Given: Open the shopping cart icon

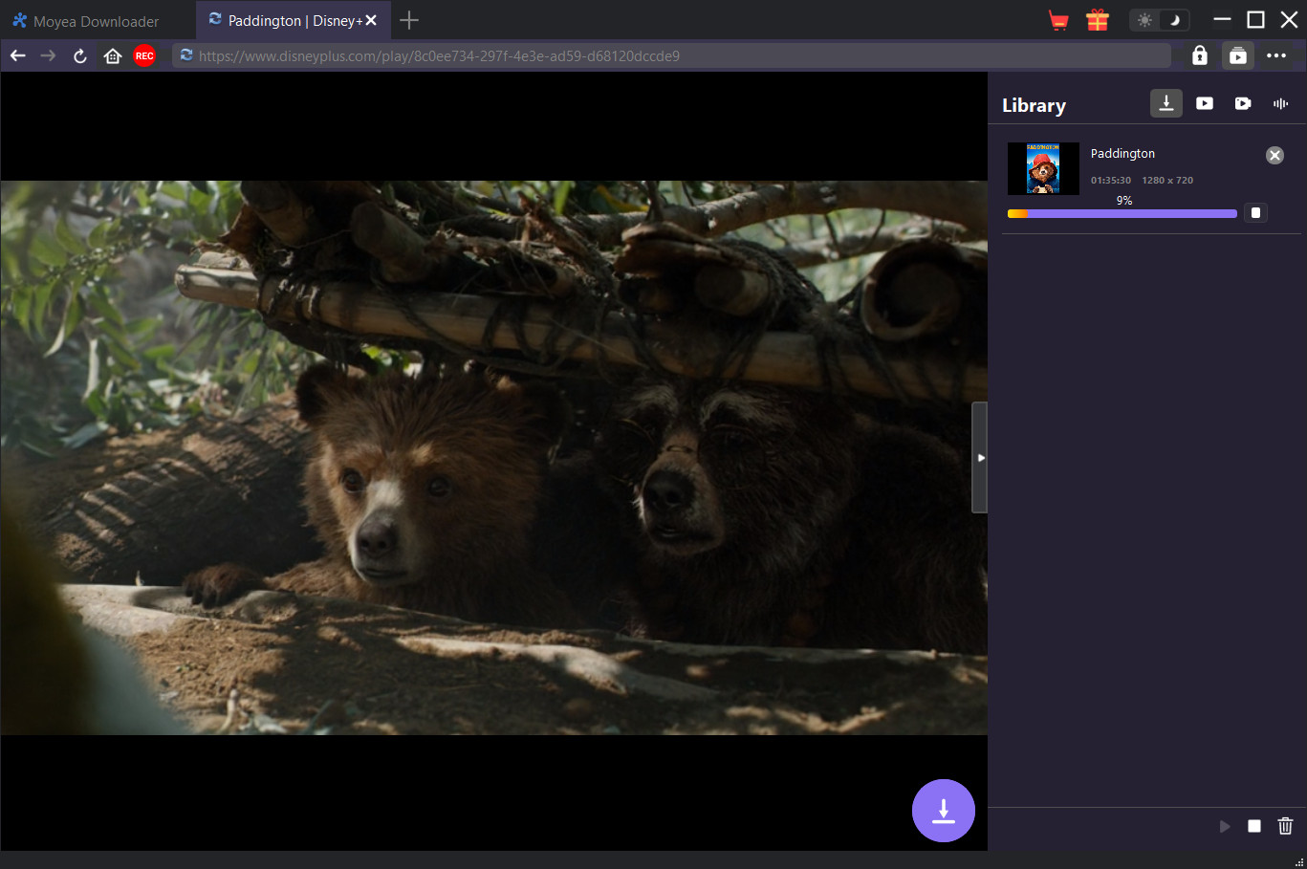Looking at the screenshot, I should (1058, 20).
